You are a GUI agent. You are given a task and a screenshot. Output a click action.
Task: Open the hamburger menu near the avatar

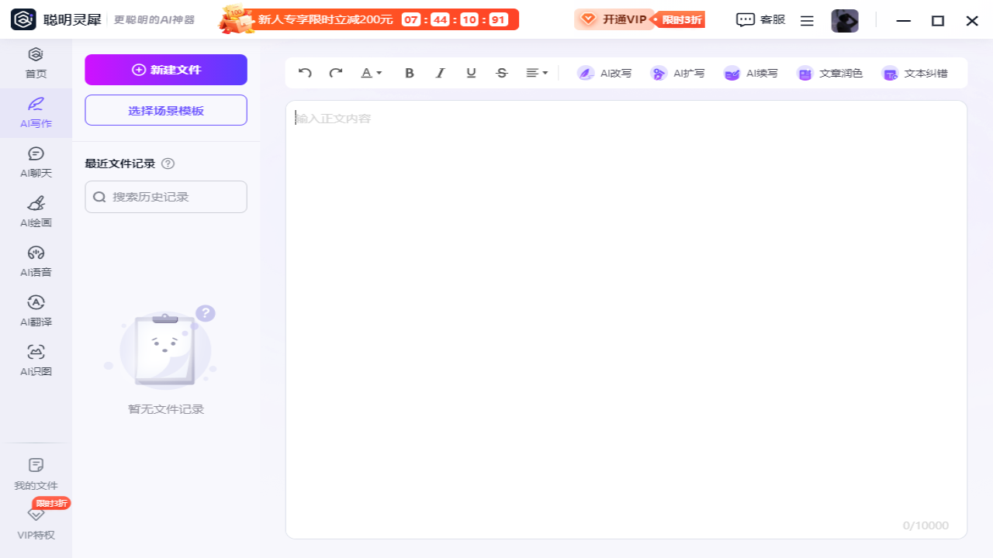(x=807, y=20)
